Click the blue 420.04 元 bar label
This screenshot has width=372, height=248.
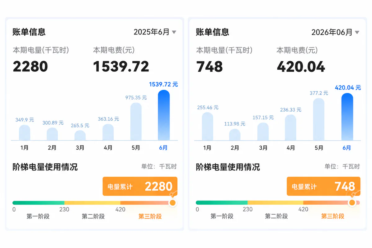pyautogui.click(x=348, y=88)
